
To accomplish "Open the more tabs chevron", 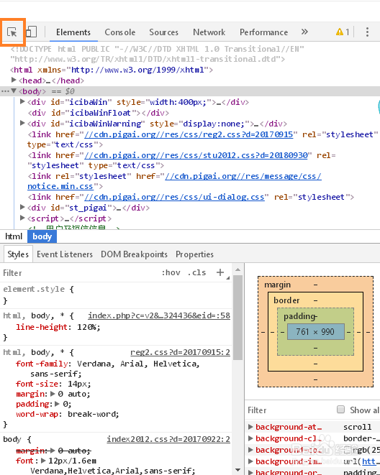I will tap(304, 32).
